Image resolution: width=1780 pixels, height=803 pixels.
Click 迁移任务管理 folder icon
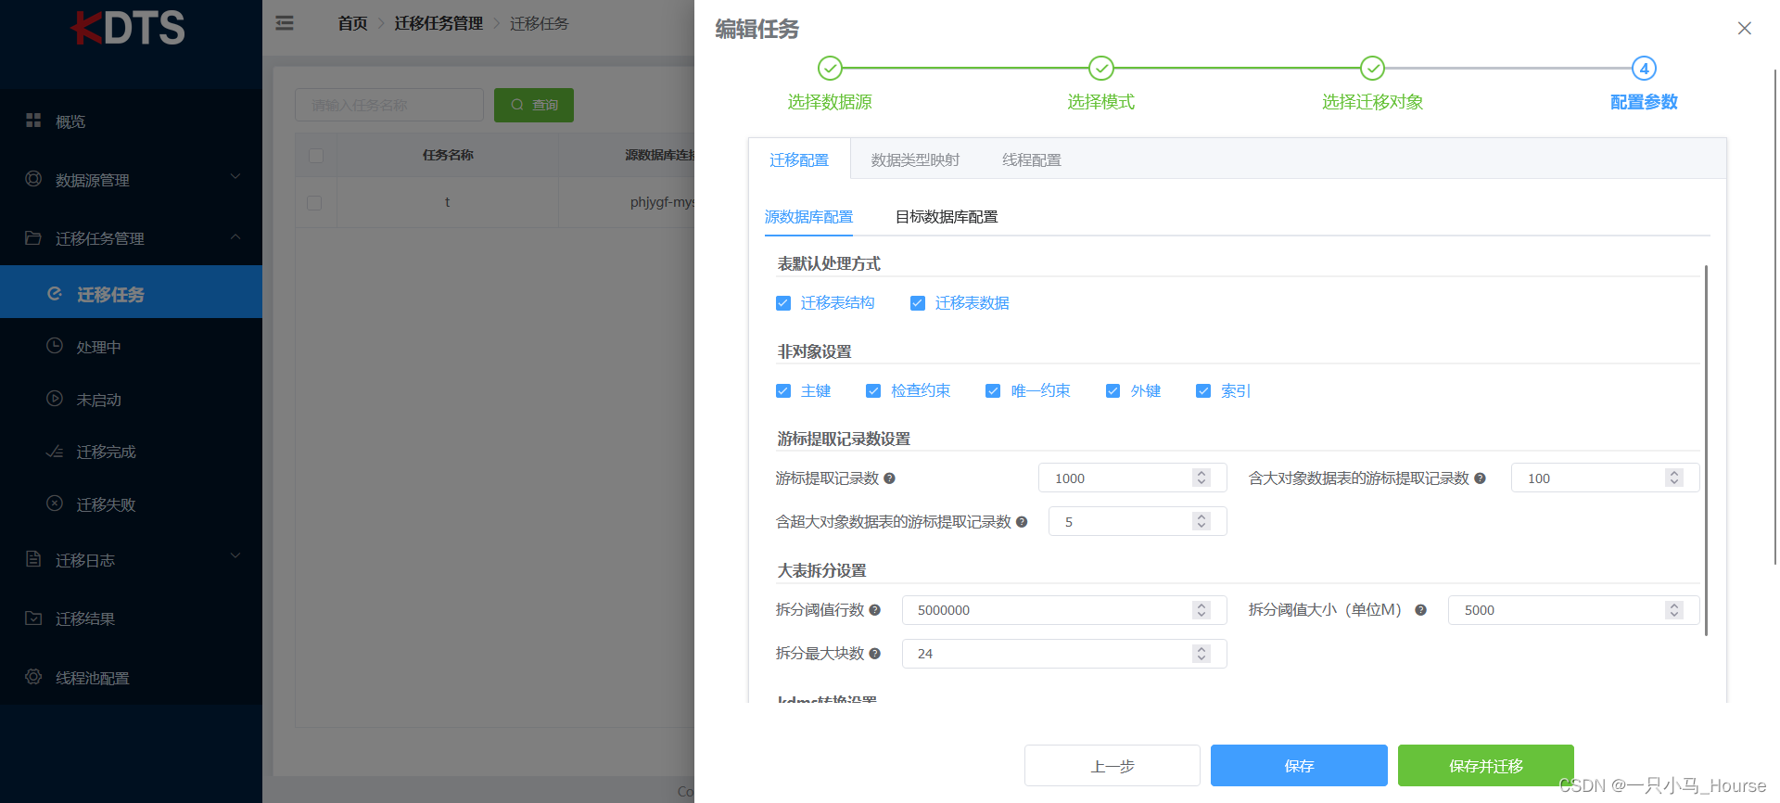[x=33, y=237]
